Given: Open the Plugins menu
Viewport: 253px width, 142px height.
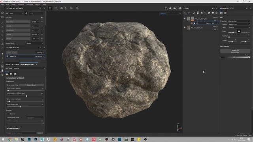Looking at the screenshot, I should [38, 5].
